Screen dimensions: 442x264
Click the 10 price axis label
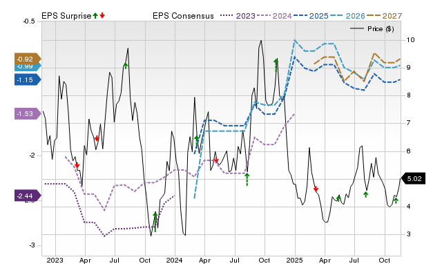(x=410, y=40)
